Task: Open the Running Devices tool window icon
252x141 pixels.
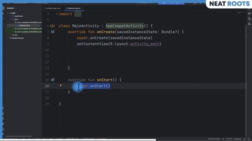Action: [249, 24]
